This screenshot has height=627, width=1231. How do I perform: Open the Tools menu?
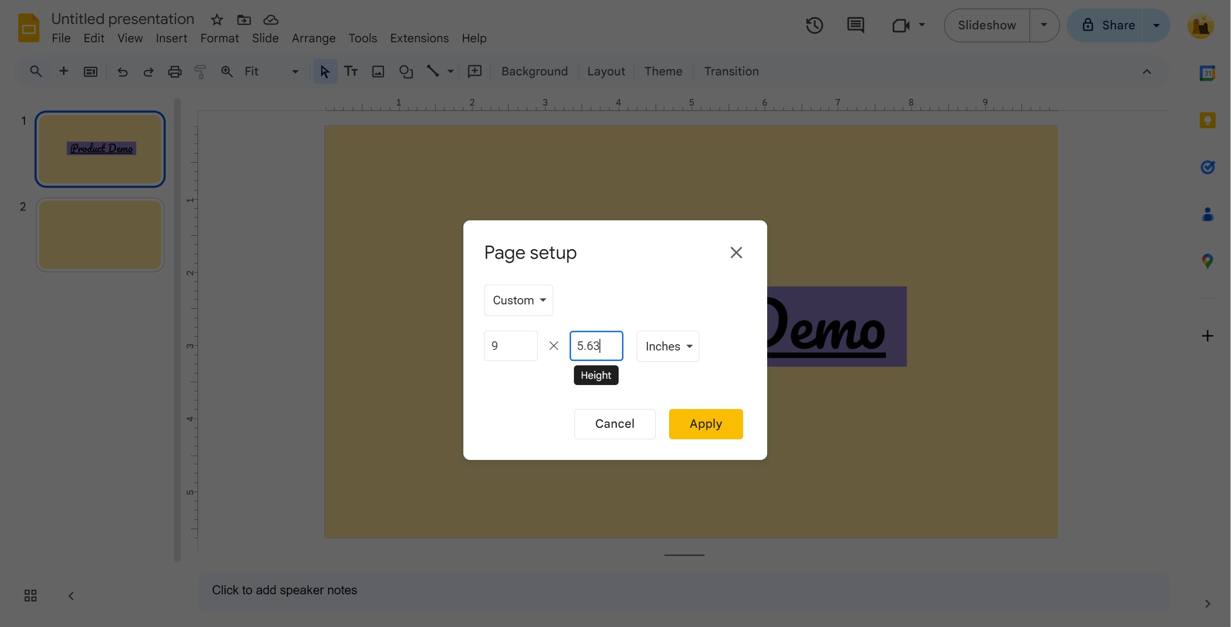(363, 38)
